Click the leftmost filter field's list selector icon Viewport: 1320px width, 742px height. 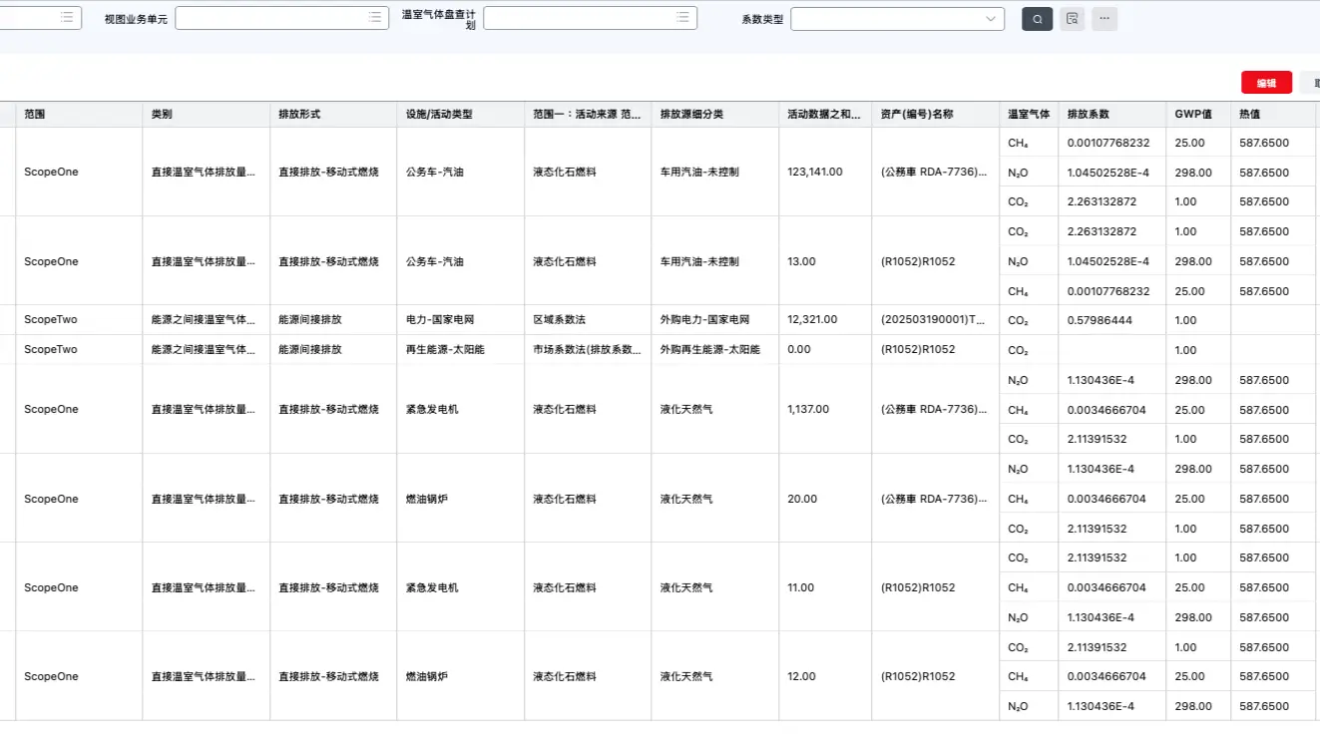tap(67, 17)
